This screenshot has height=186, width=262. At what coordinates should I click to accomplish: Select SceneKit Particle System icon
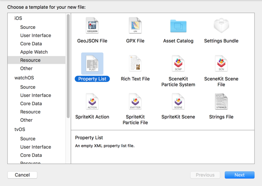(x=178, y=64)
